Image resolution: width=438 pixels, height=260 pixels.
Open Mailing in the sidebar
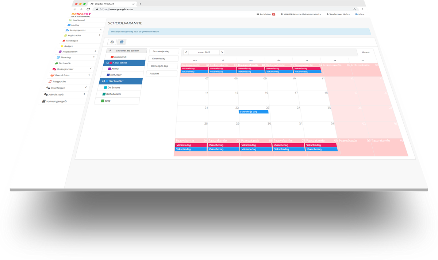pyautogui.click(x=75, y=25)
